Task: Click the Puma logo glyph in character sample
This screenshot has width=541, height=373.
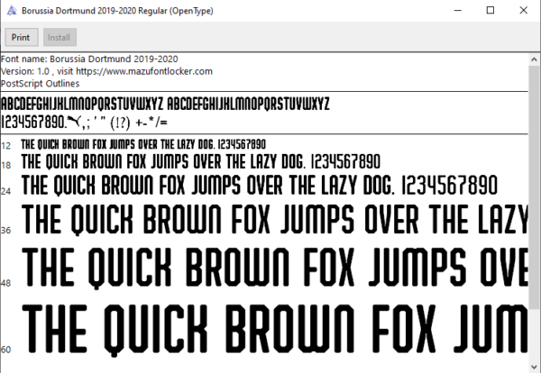Action: (x=74, y=121)
